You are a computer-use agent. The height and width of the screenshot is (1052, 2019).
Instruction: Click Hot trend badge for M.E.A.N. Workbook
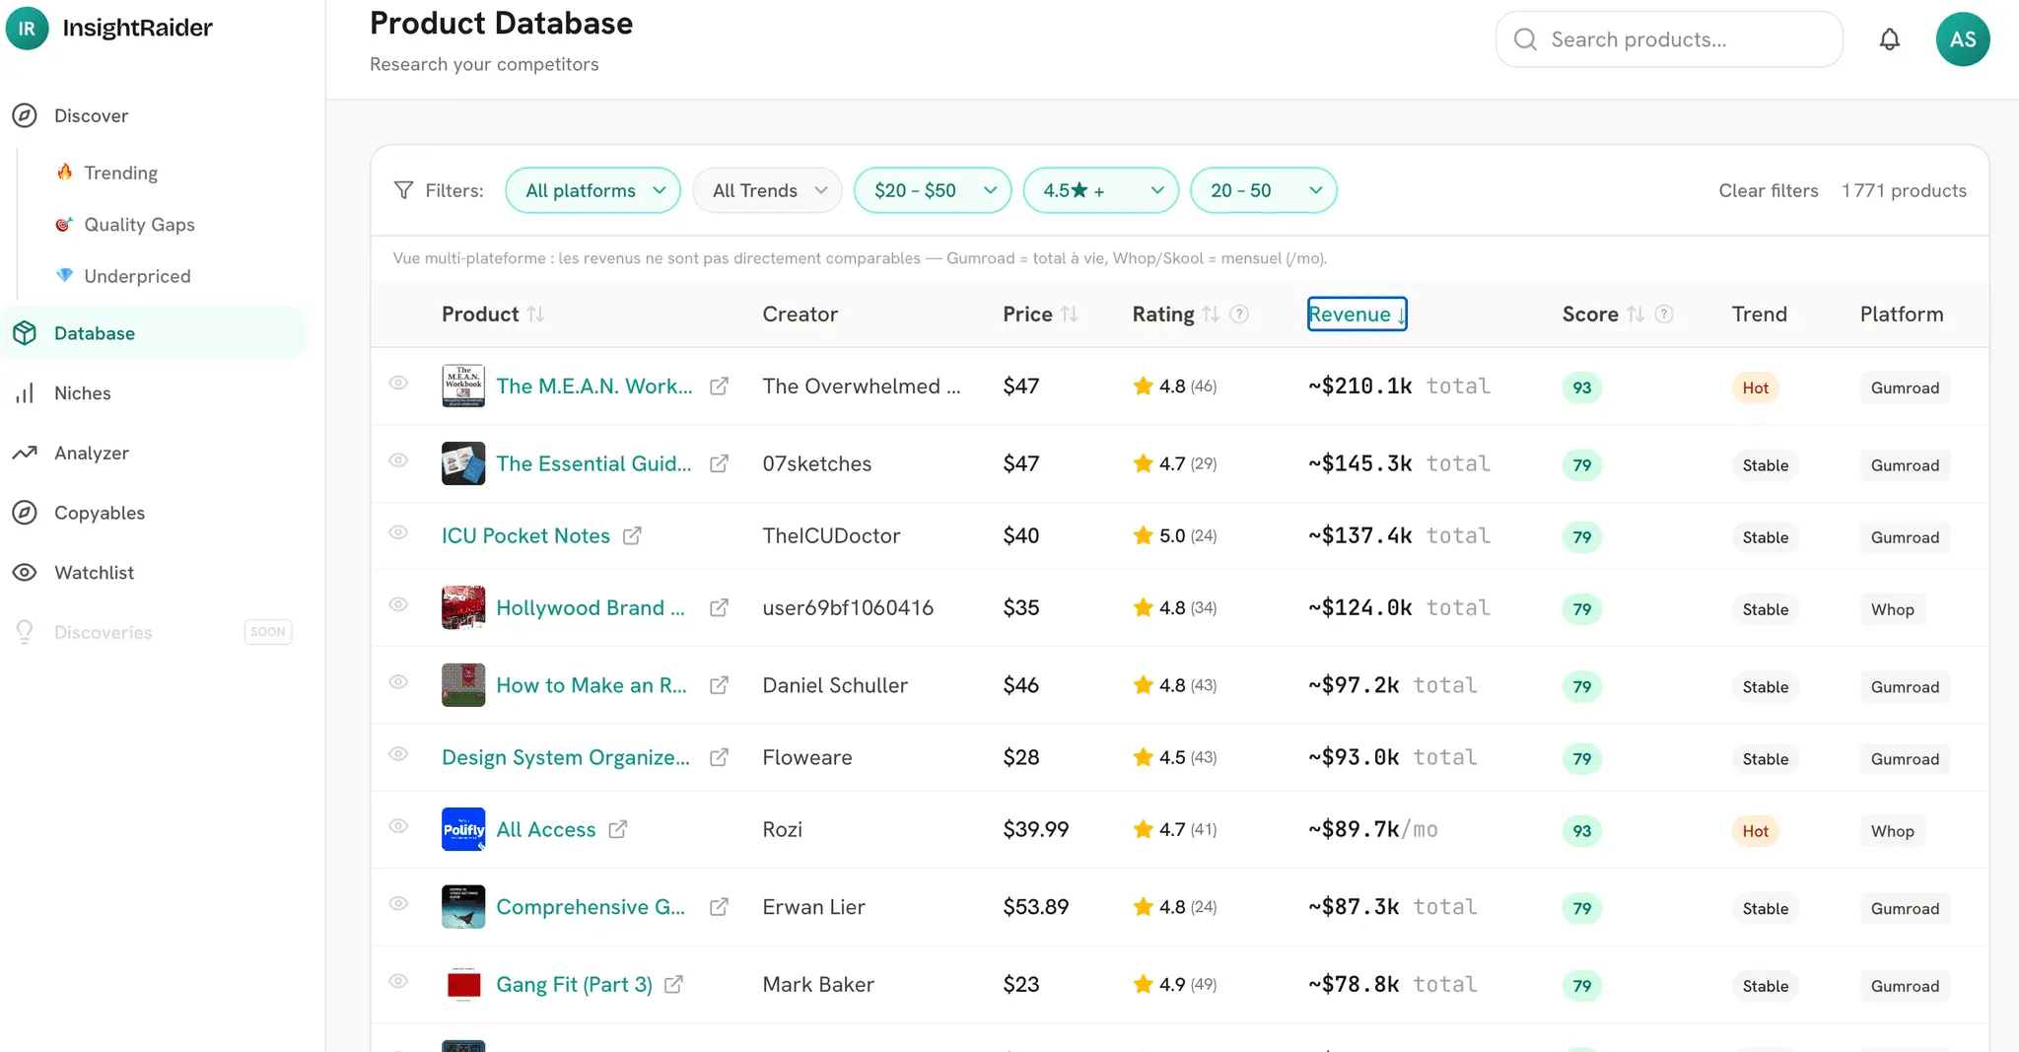(x=1755, y=387)
